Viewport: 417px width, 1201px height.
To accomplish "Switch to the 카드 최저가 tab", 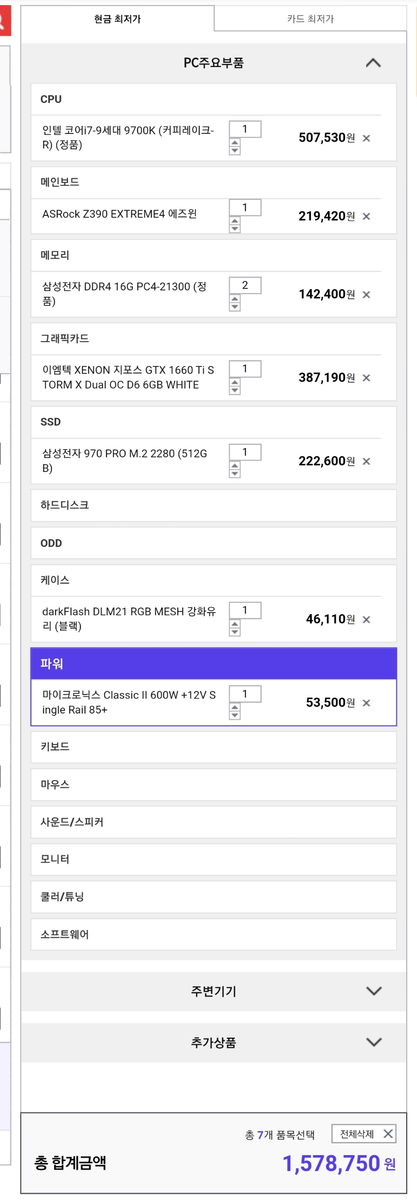I will tap(310, 19).
